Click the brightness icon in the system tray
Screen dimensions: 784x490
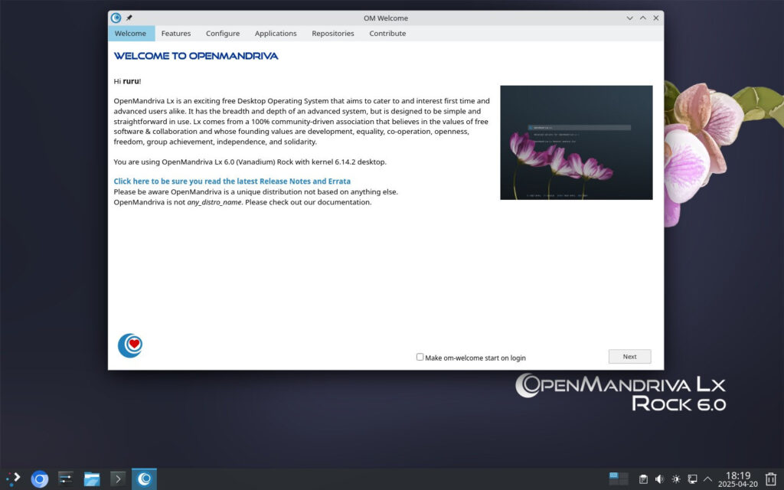(677, 479)
